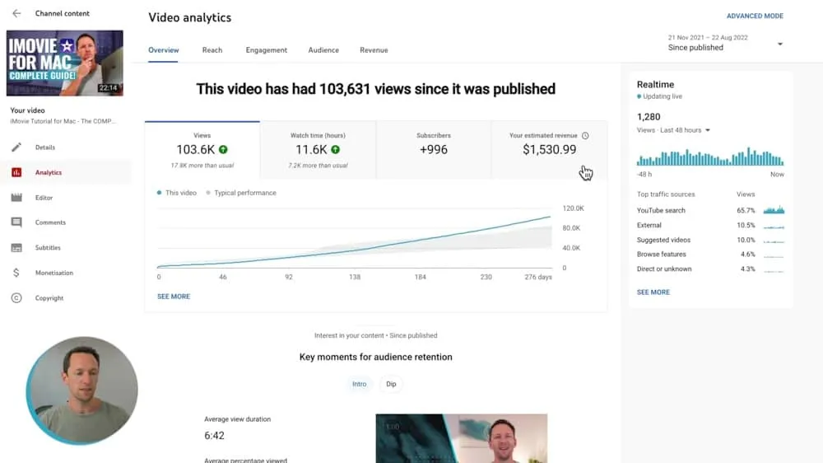The width and height of the screenshot is (823, 463).
Task: Open the Editor clapperboard icon
Action: pos(16,198)
